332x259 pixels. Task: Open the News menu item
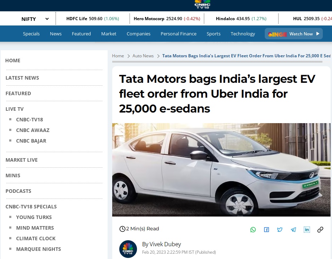coord(56,34)
